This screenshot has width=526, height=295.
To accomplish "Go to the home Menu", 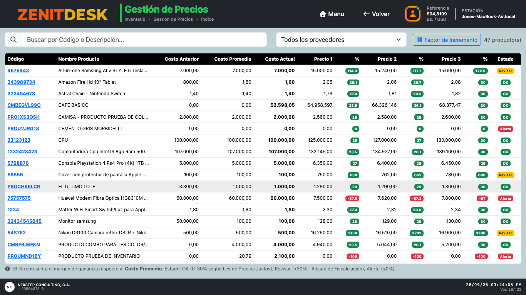I will [332, 14].
